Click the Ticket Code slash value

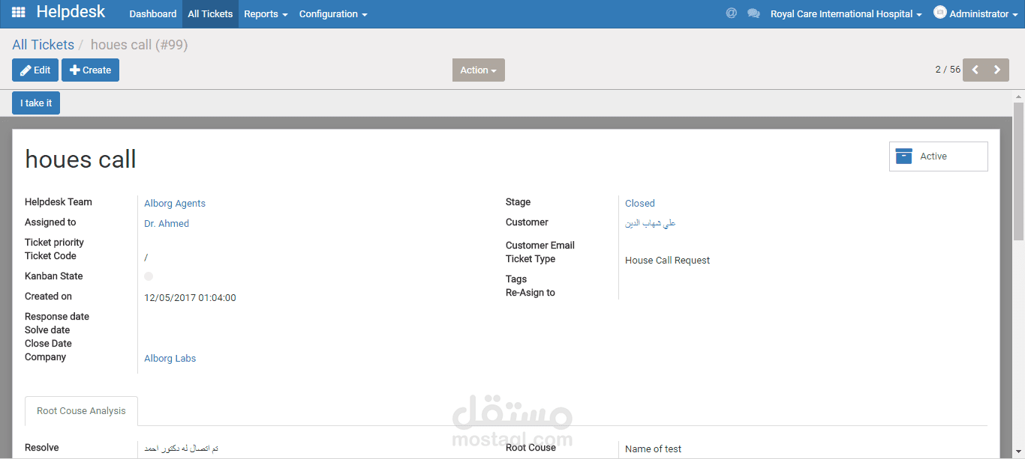point(146,257)
